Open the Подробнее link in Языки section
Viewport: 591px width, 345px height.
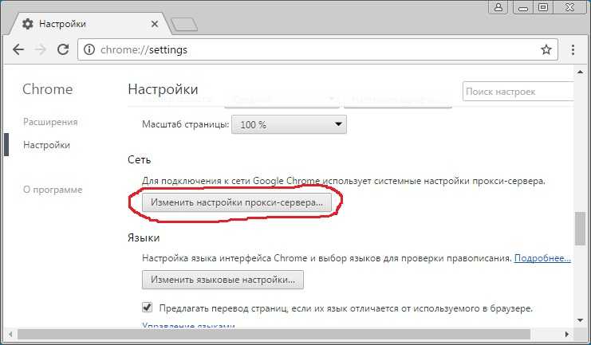542,258
